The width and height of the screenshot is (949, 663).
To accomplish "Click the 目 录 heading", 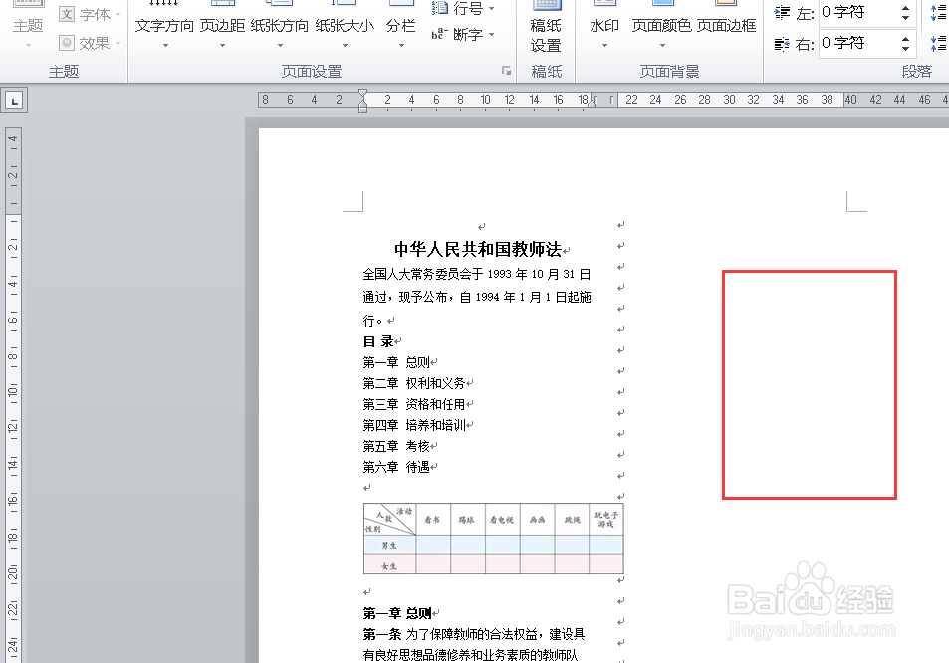I will click(x=378, y=341).
